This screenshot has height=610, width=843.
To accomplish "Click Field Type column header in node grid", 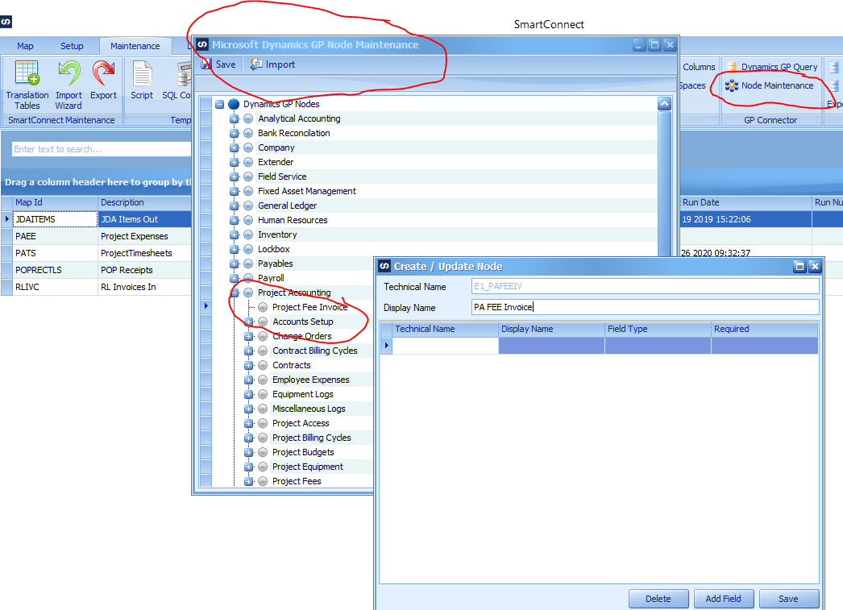I will (658, 329).
